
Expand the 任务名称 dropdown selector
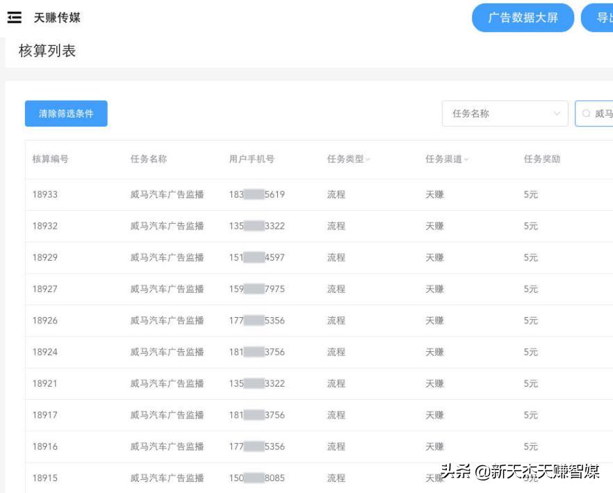click(505, 113)
